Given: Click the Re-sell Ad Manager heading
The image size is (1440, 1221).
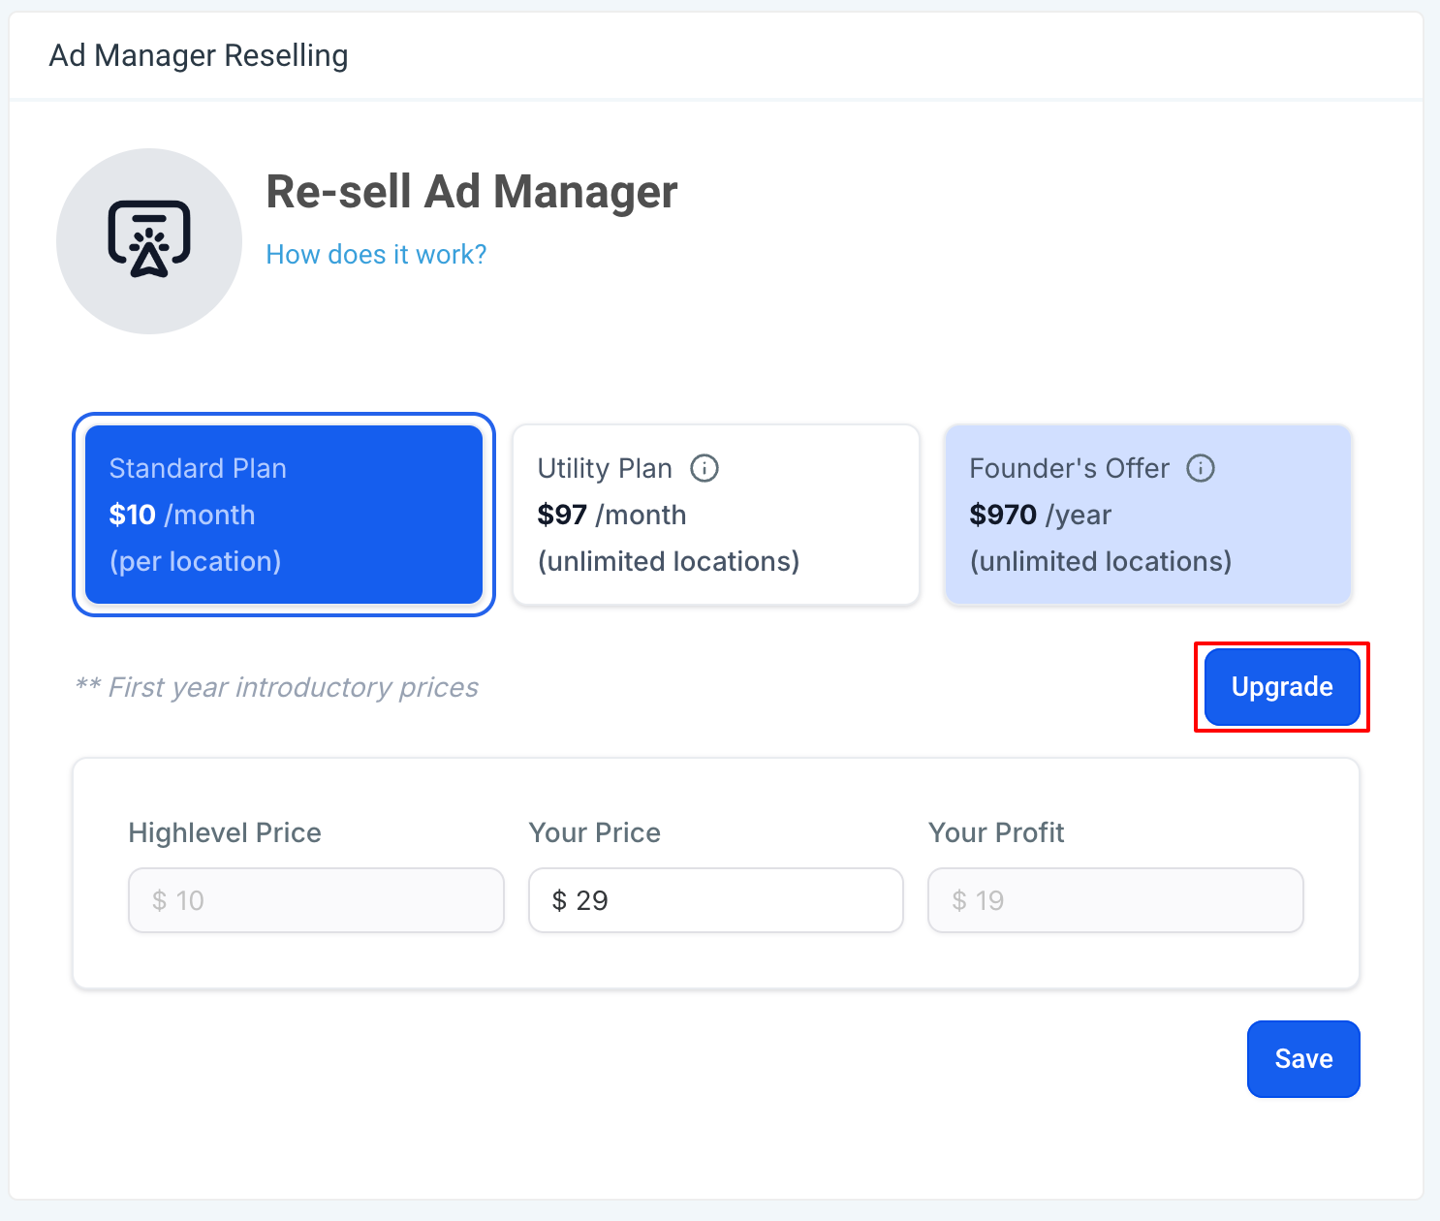Looking at the screenshot, I should click(472, 192).
